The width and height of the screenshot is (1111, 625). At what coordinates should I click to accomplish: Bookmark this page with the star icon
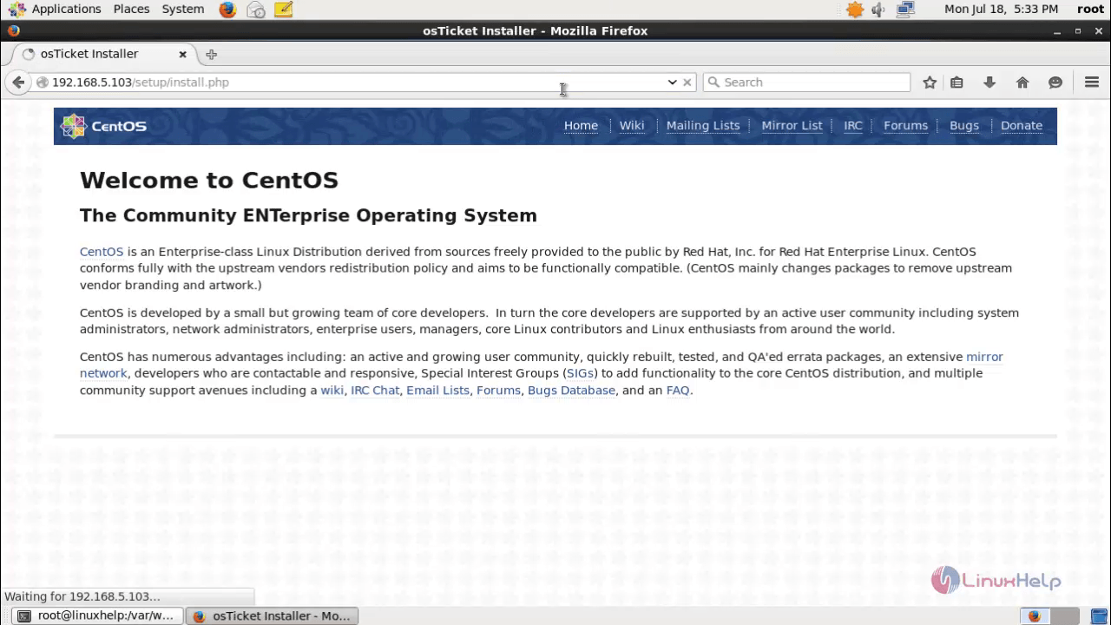click(x=930, y=82)
